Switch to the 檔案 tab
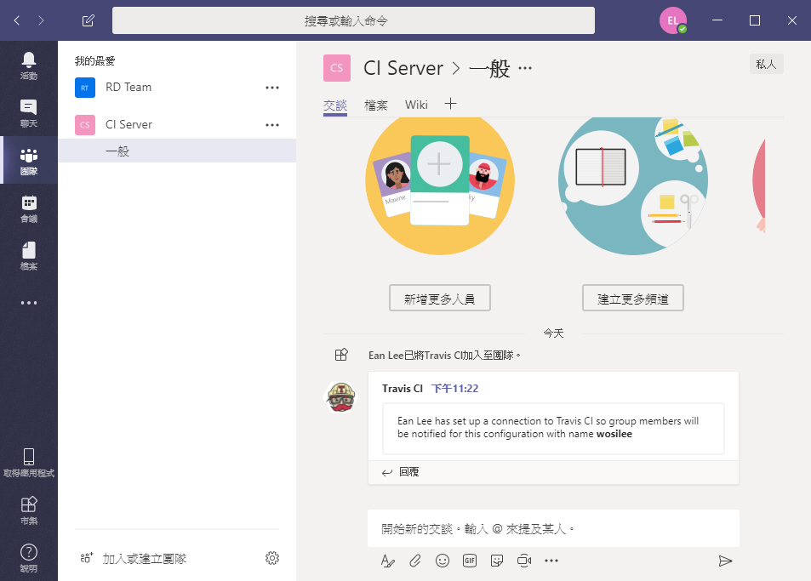 [x=375, y=105]
